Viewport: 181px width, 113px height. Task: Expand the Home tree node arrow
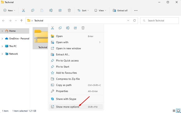tap(2, 31)
